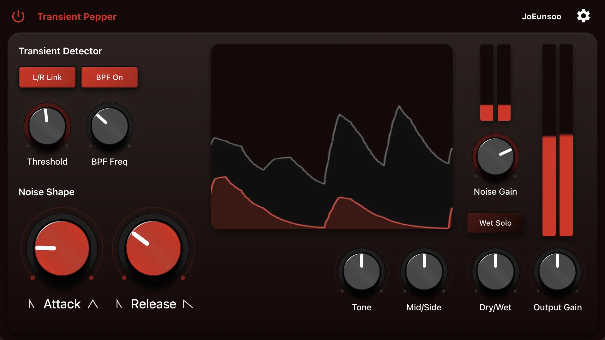This screenshot has height=340, width=605.
Task: Disable the BPF On toggle
Action: [109, 77]
